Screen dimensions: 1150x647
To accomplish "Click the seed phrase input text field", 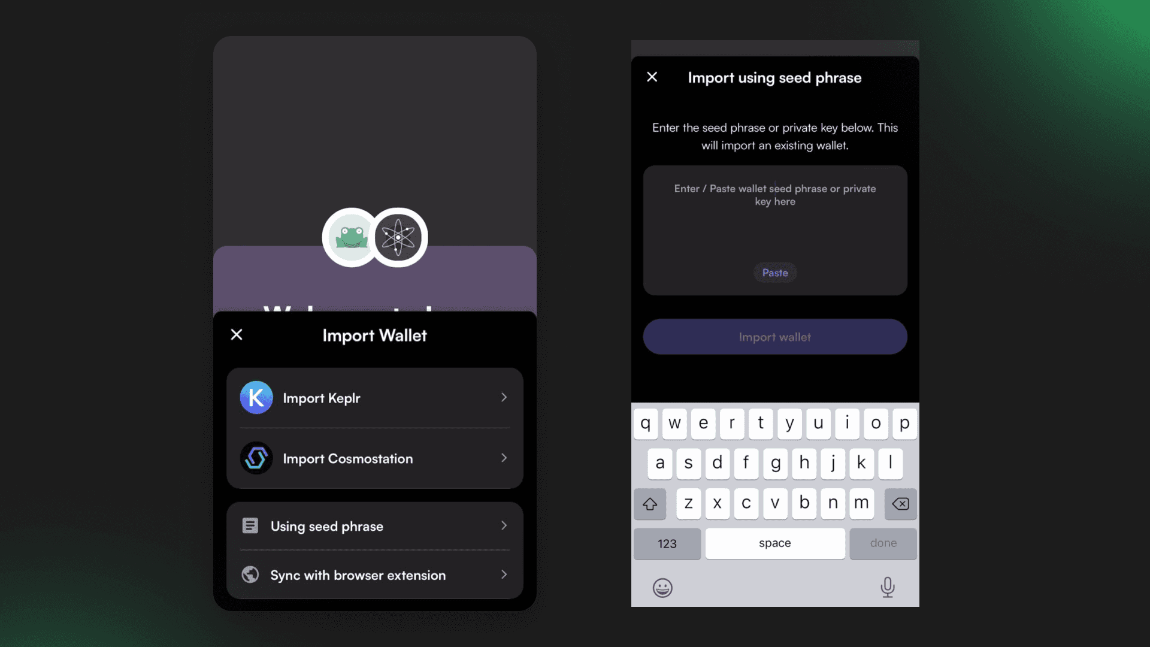I will pyautogui.click(x=775, y=229).
